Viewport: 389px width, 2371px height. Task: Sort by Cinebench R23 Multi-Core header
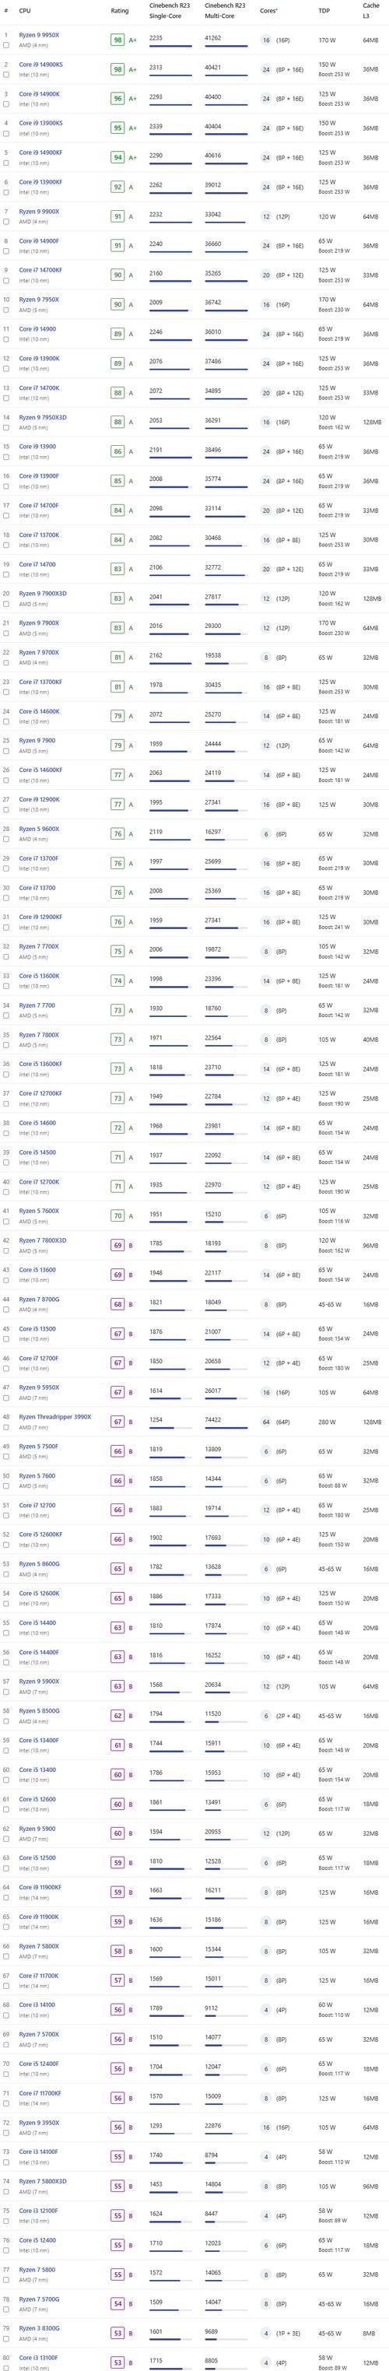pos(224,11)
